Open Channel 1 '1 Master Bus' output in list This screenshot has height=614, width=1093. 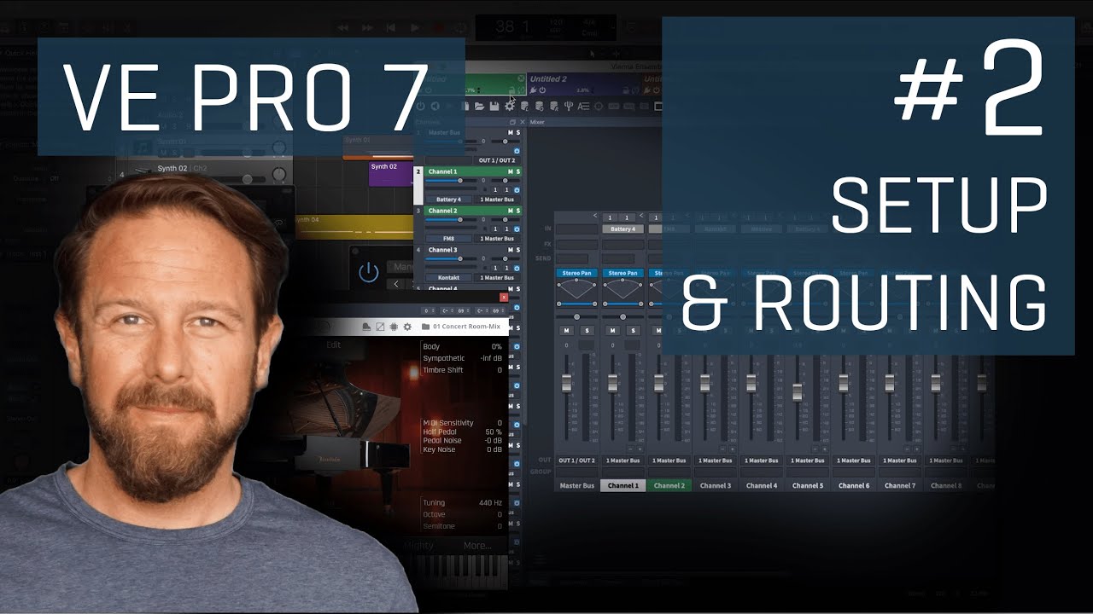point(497,200)
